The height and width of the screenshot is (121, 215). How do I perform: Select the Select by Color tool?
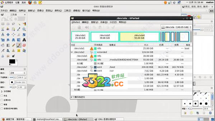pos(24,24)
